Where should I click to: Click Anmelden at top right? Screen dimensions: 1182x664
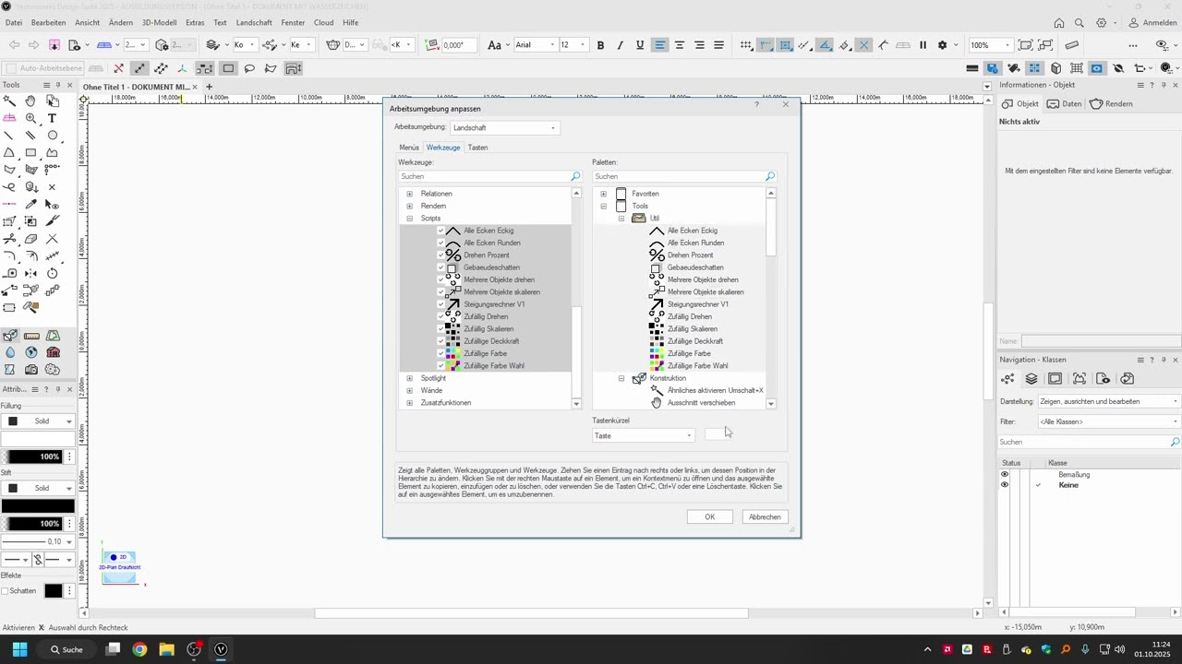click(1152, 22)
